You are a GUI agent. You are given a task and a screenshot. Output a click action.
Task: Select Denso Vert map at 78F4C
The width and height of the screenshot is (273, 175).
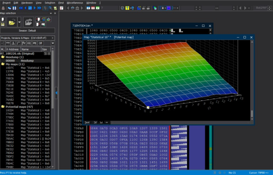[26, 160]
